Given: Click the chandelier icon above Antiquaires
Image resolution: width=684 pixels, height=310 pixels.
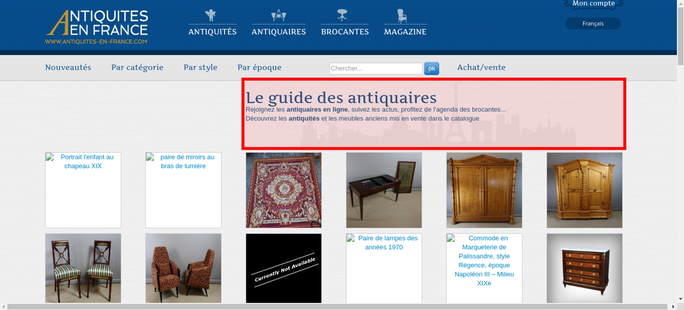Looking at the screenshot, I should [278, 15].
